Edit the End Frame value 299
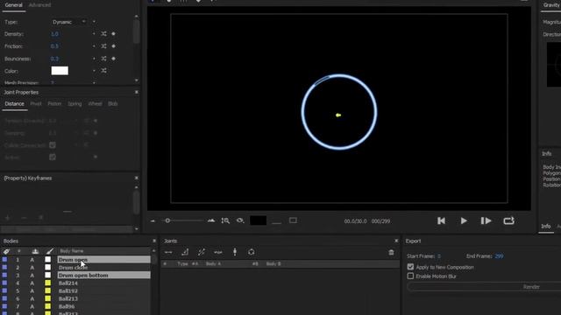The image size is (561, 315). coord(499,256)
